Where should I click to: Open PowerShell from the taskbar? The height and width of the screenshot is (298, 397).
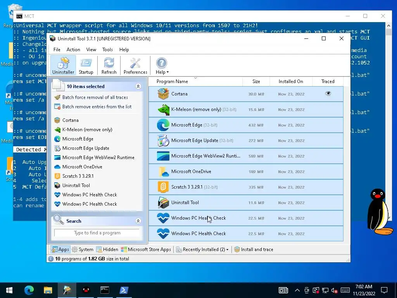click(x=124, y=290)
